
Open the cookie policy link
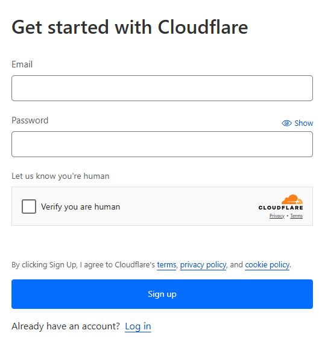(267, 265)
